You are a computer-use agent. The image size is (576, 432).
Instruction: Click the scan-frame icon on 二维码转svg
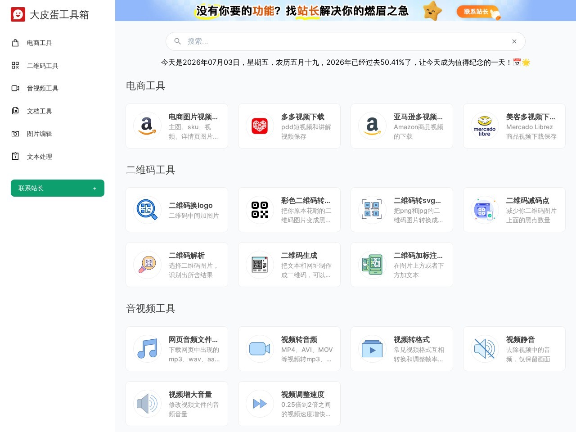372,210
